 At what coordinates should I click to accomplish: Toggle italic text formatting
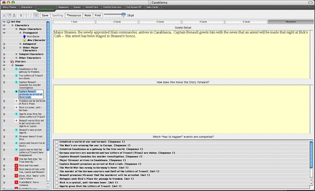(x=31, y=15)
